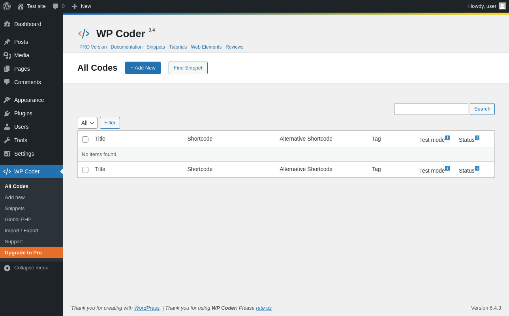This screenshot has height=316, width=509.
Task: Click into the search input field
Action: (431, 109)
